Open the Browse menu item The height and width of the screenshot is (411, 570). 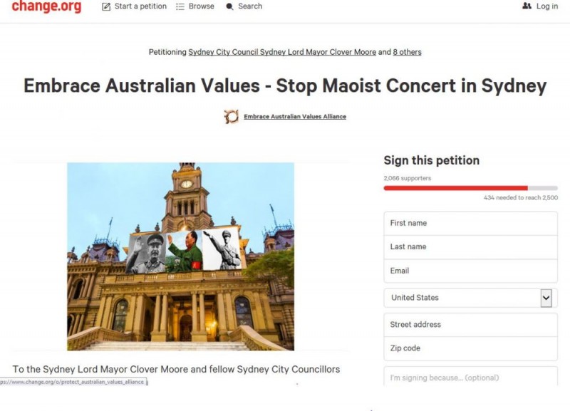click(x=201, y=6)
